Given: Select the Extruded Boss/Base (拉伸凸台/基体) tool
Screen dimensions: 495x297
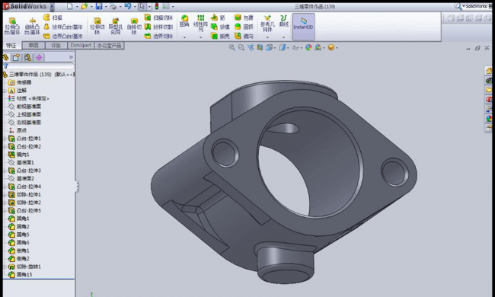Looking at the screenshot, I should tap(12, 27).
